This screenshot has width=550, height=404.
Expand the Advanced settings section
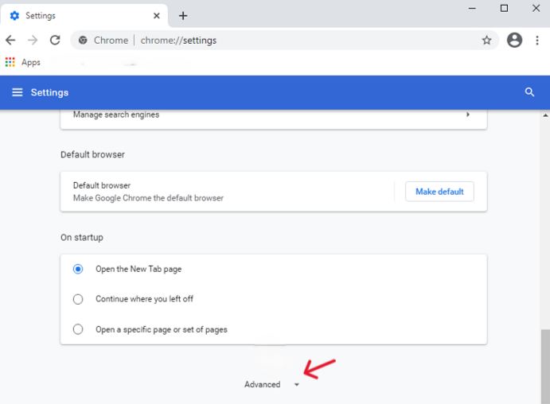[271, 384]
